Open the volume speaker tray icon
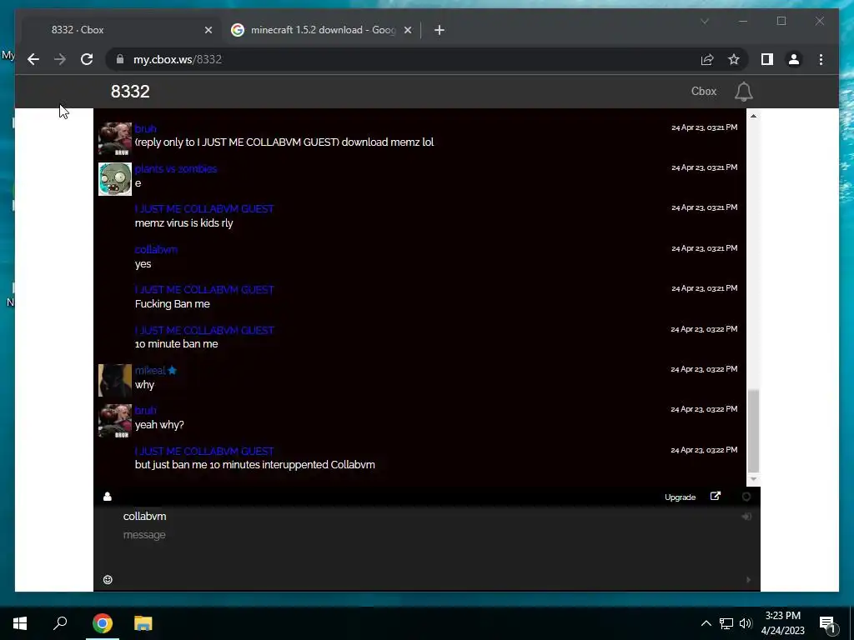 click(746, 623)
